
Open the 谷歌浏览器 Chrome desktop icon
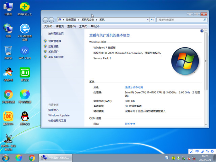point(8,97)
